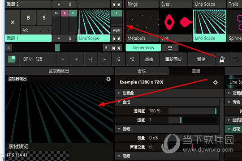This screenshot has width=242, height=161.
Task: Click the 重新同步 resync button
Action: [x=173, y=59]
